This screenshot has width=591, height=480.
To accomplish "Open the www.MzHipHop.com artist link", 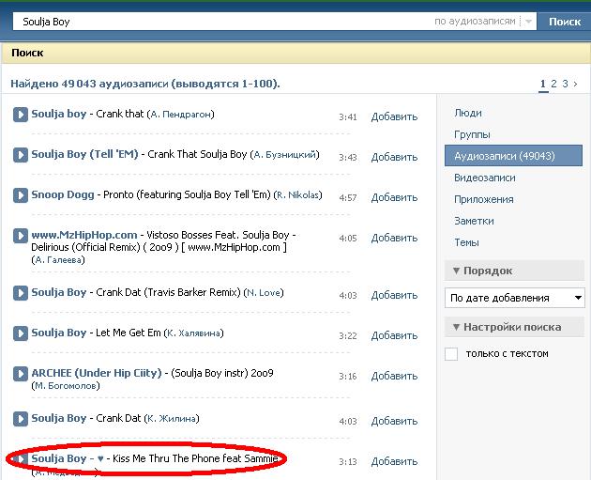I will tap(84, 235).
